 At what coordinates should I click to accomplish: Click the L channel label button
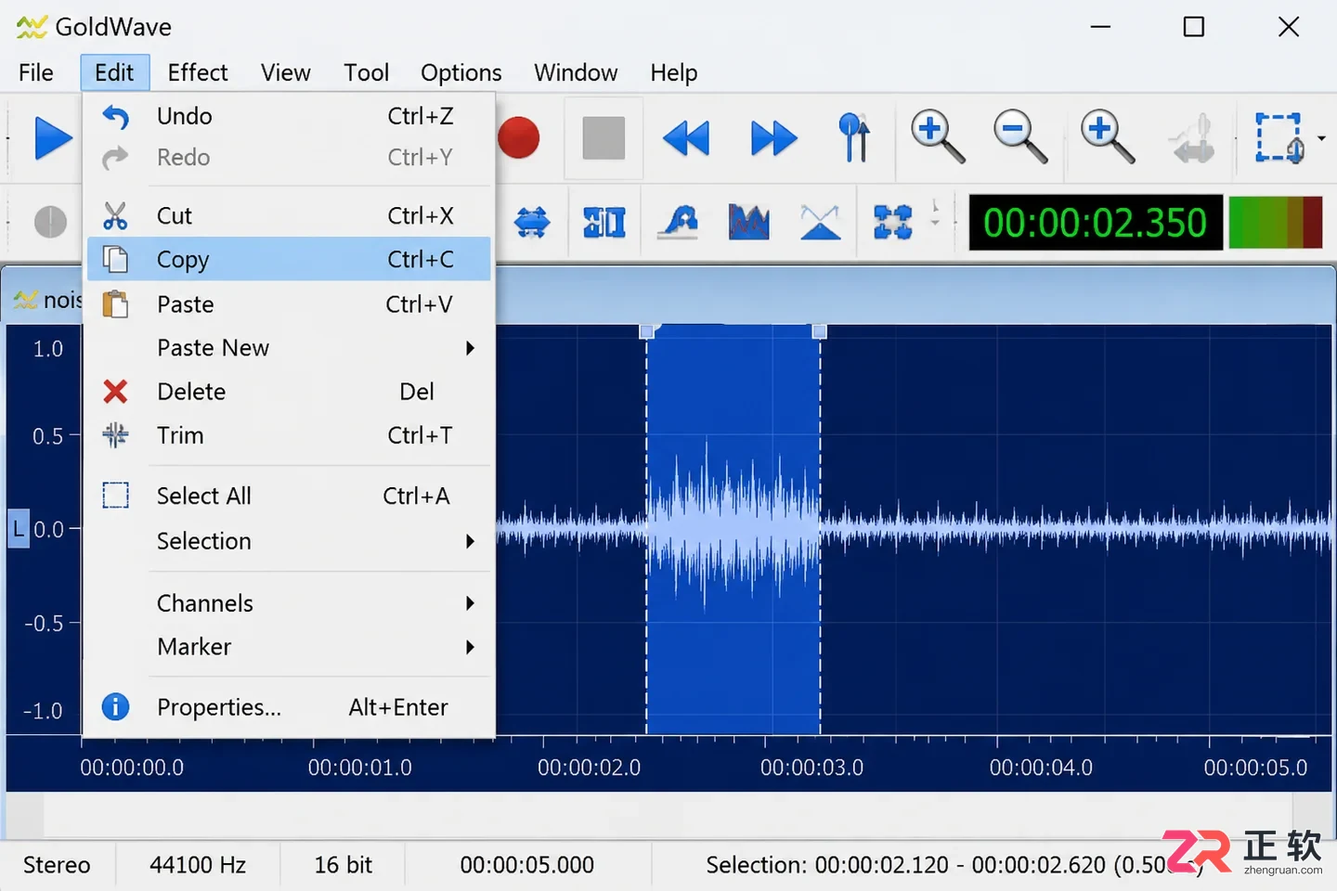tap(19, 529)
